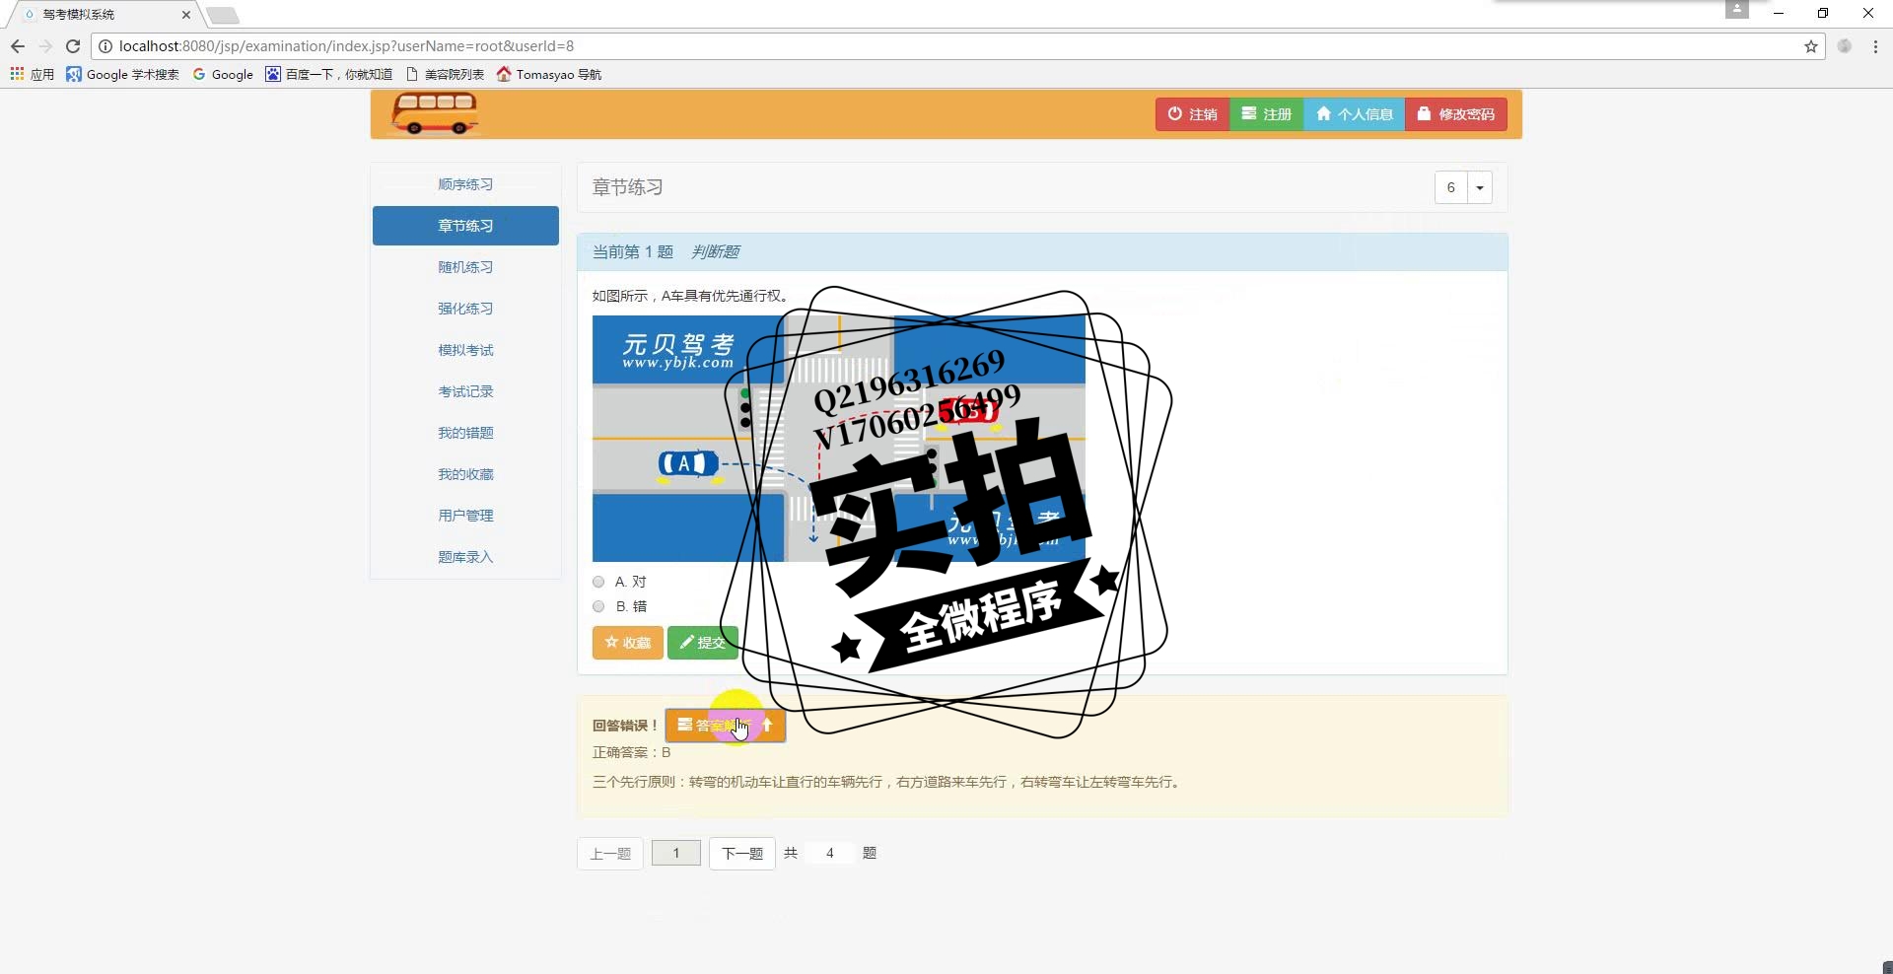This screenshot has height=974, width=1893.
Task: Reload the page with refresh icon
Action: pos(73,46)
